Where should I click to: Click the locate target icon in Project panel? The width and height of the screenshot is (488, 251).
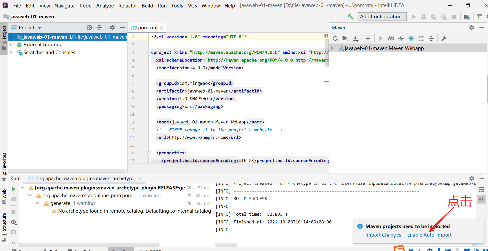coord(89,28)
